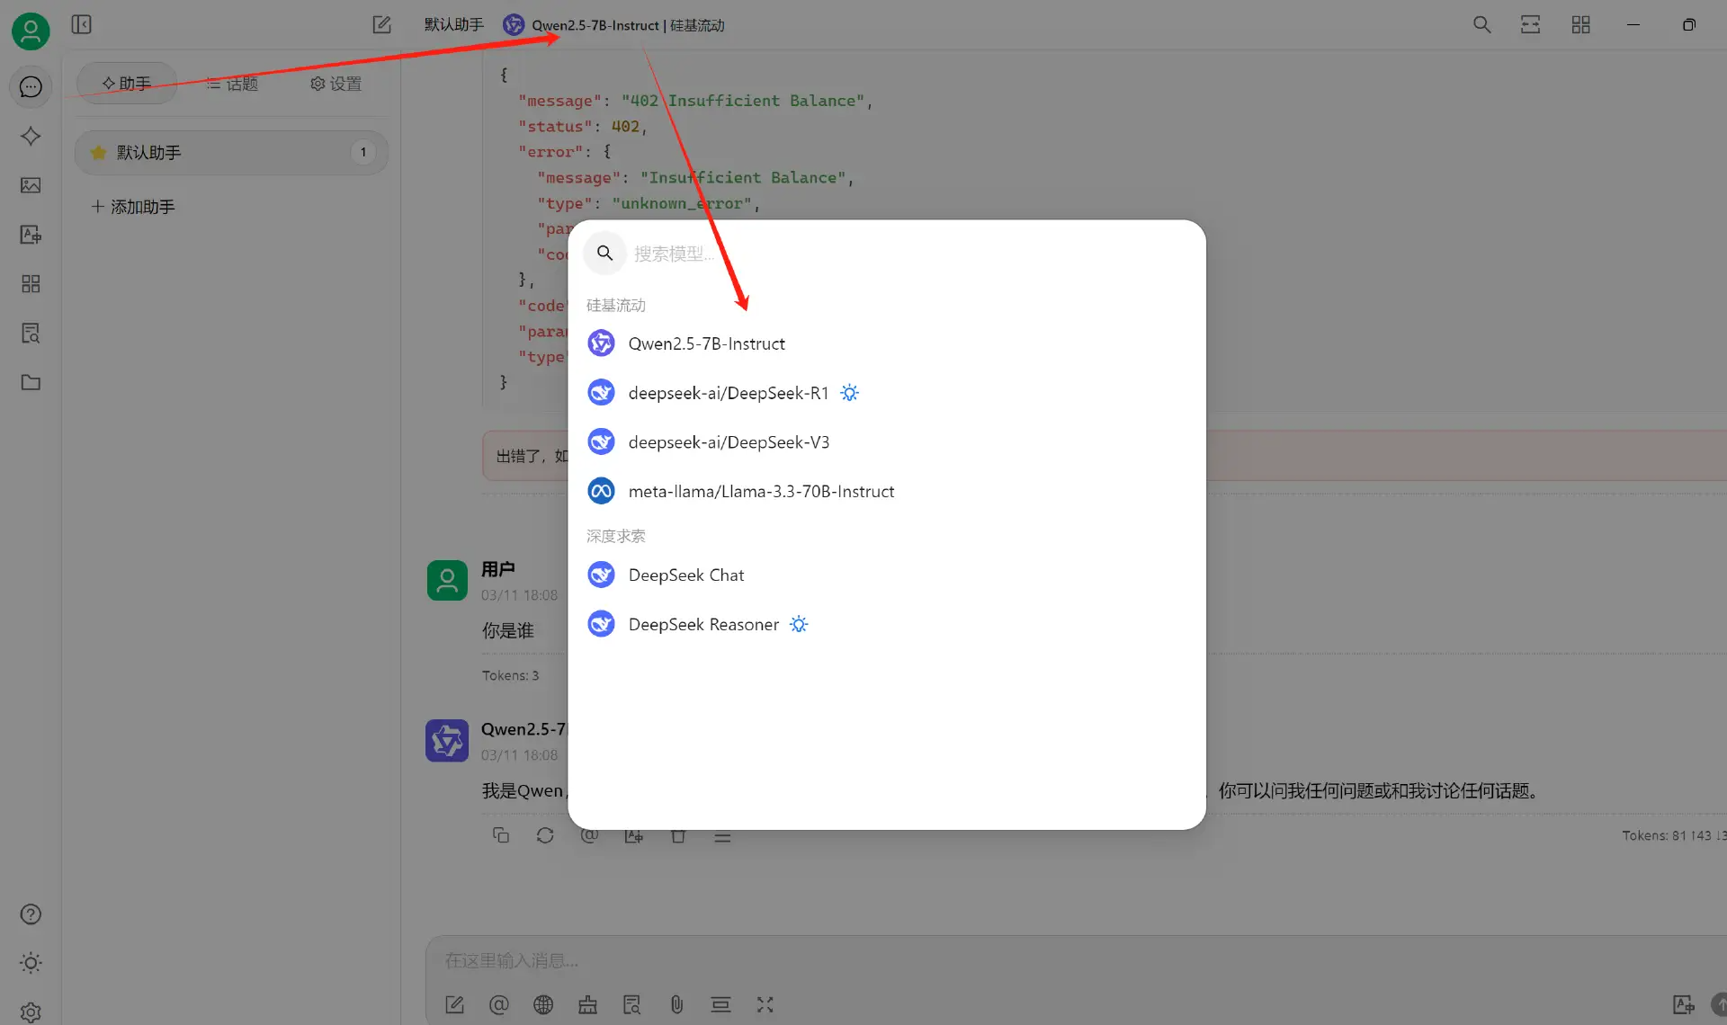Click the 硅基流动 group label
This screenshot has width=1727, height=1025.
(615, 305)
